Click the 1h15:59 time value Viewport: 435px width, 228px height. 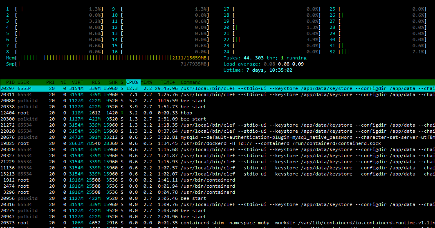168,101
